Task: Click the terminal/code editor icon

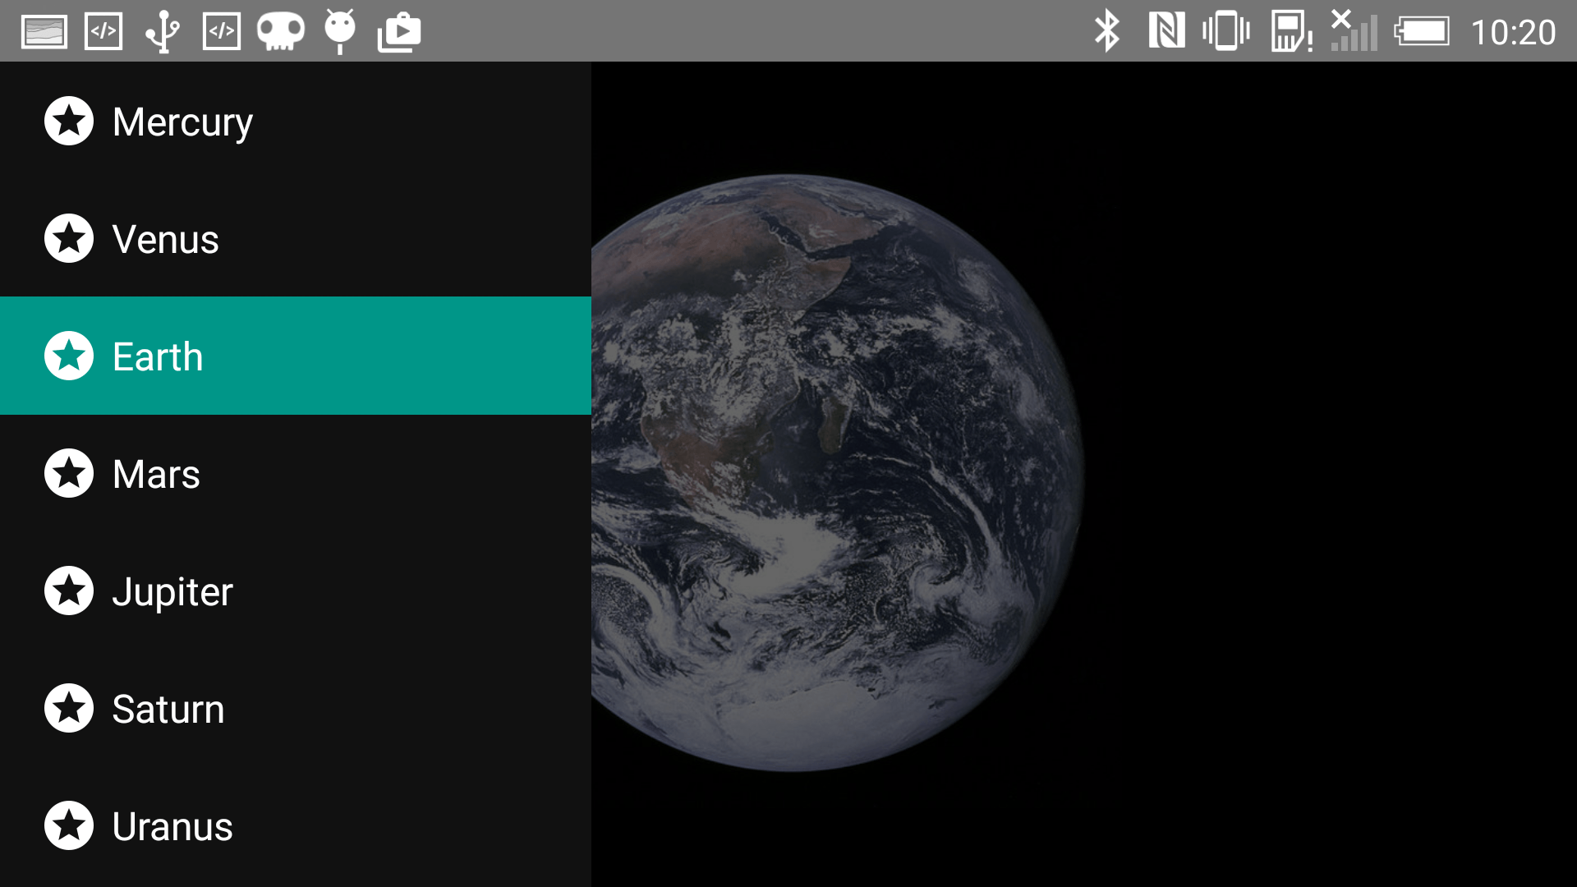Action: pos(103,30)
